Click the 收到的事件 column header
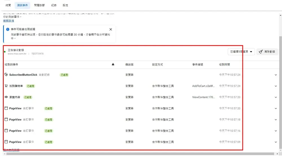 coord(11,64)
